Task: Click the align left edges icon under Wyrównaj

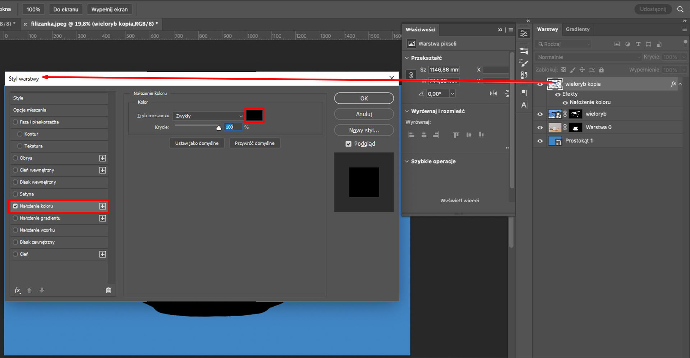Action: [411, 135]
